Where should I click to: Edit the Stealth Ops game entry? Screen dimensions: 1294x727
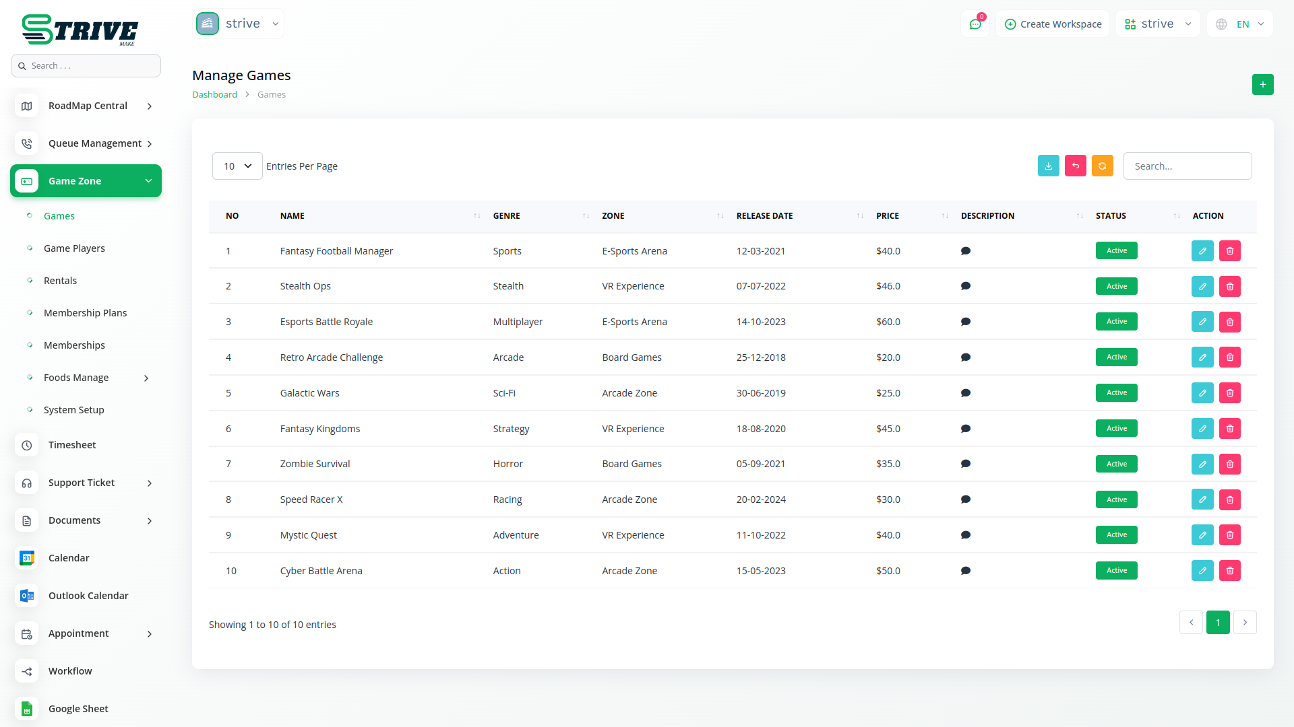[x=1202, y=287]
